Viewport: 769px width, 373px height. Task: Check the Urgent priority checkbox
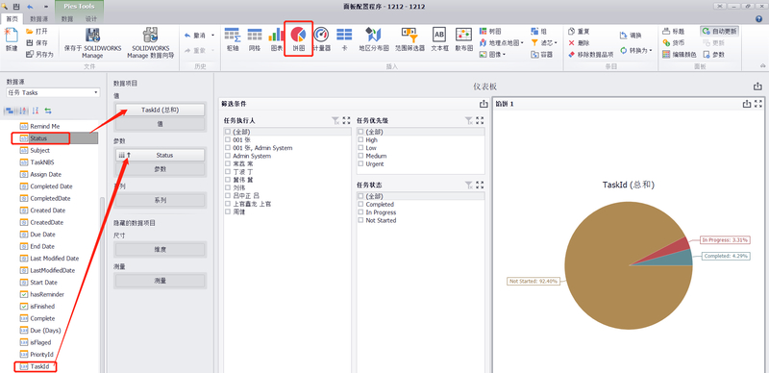[360, 164]
